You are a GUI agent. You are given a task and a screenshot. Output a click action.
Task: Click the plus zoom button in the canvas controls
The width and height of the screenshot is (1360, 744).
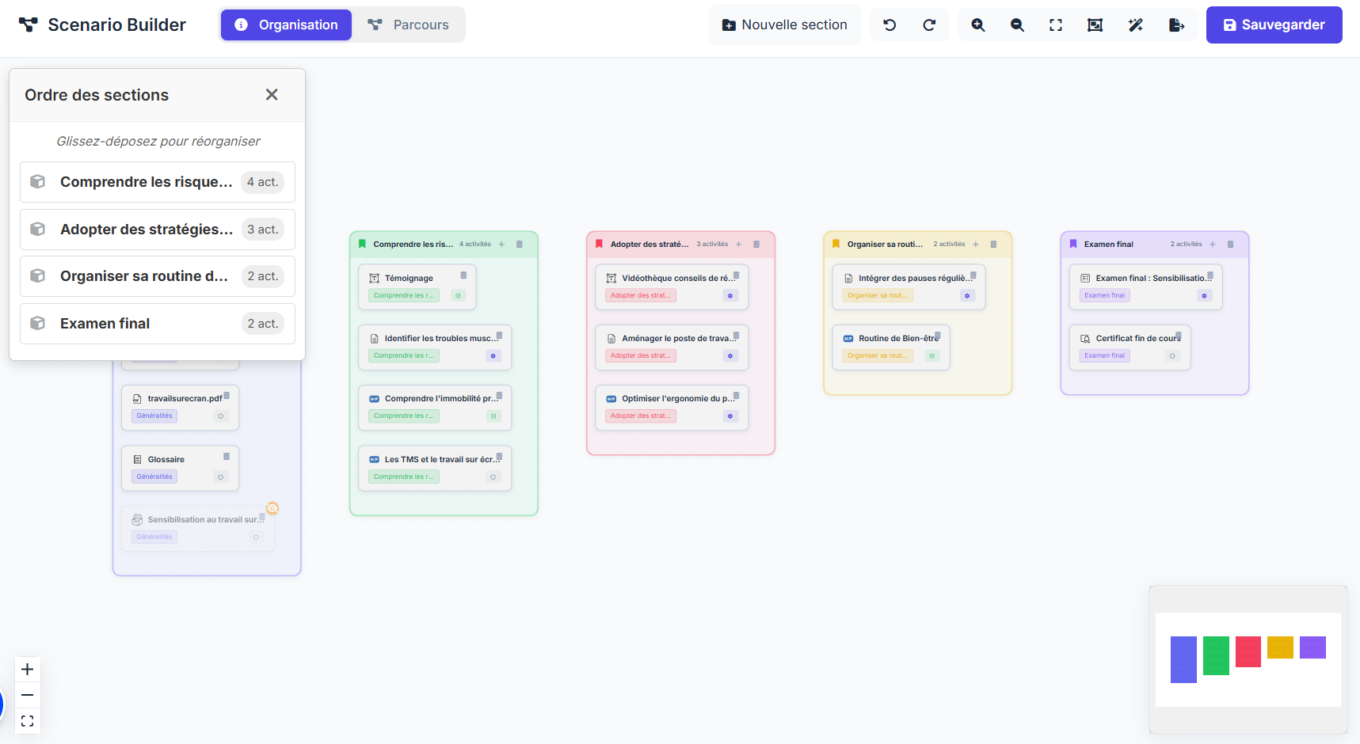pos(27,670)
